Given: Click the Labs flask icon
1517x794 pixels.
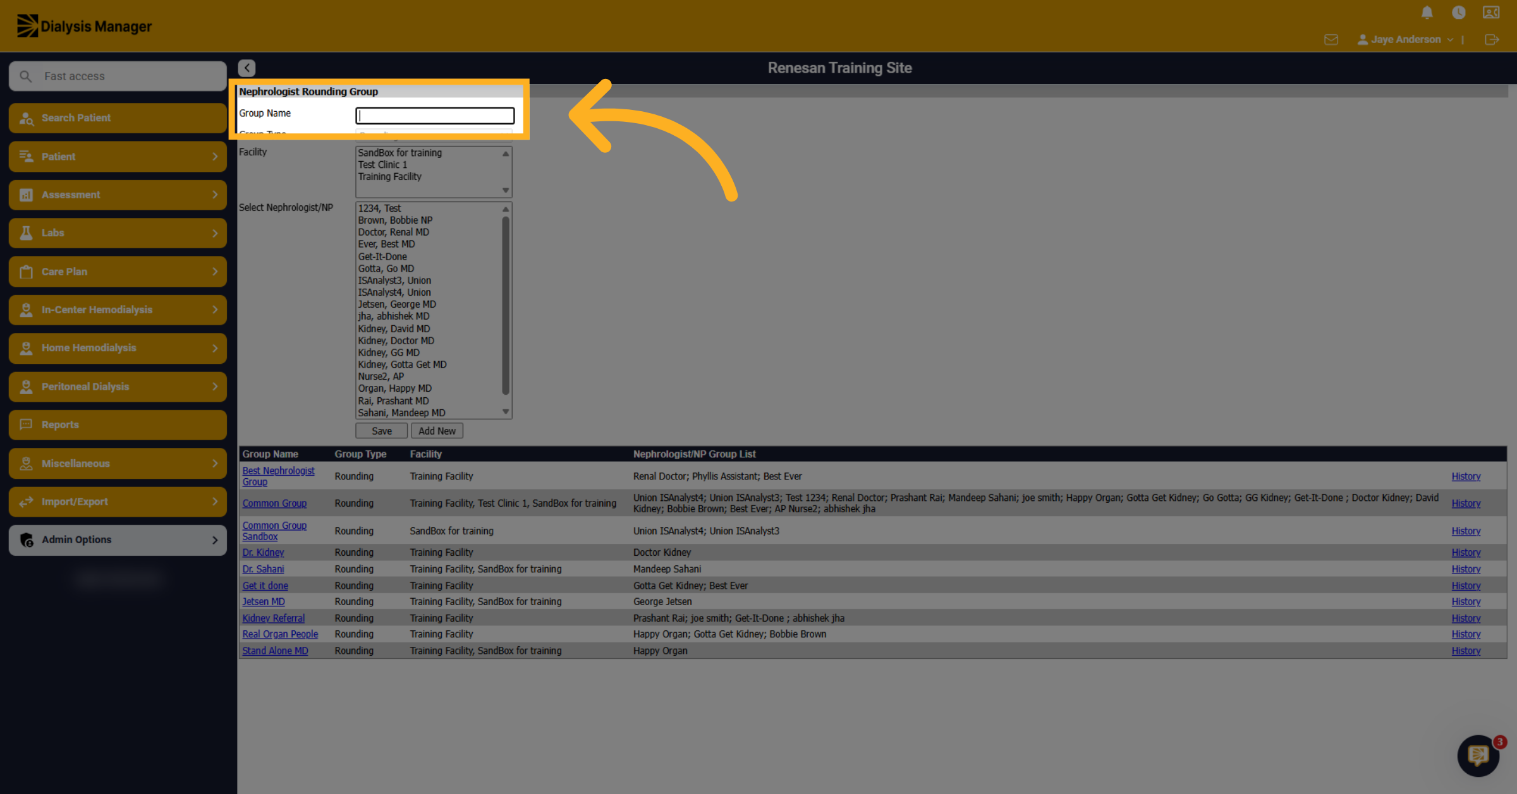Looking at the screenshot, I should click(26, 233).
